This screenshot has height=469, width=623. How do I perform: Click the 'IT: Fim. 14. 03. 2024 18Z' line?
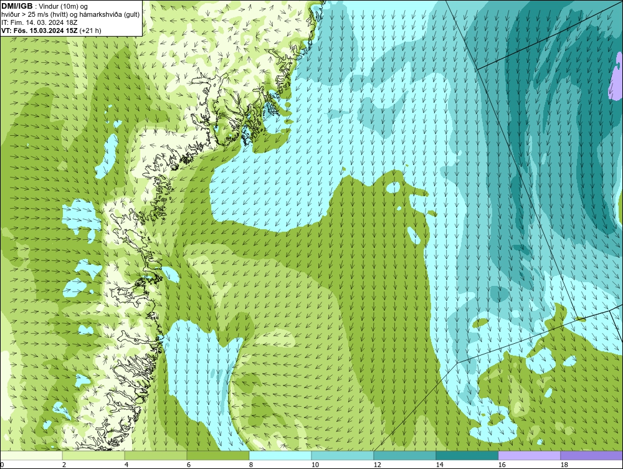pos(39,22)
